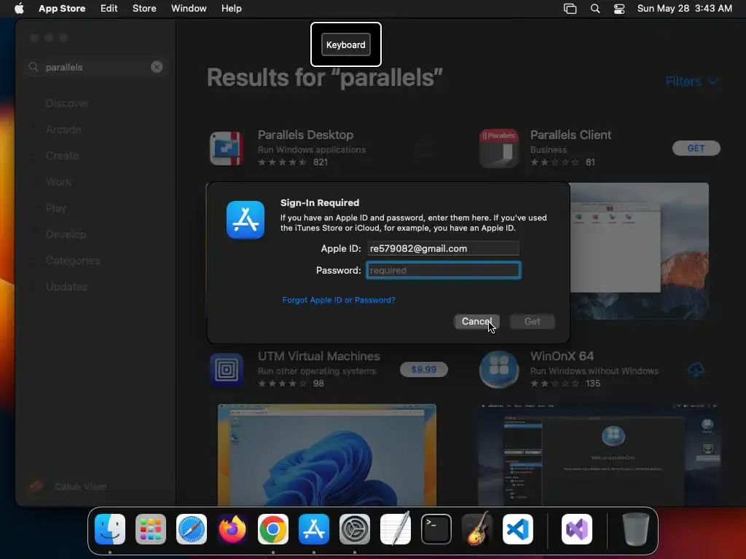Viewport: 746px width, 559px height.
Task: Open Google Chrome in the dock
Action: (x=273, y=529)
